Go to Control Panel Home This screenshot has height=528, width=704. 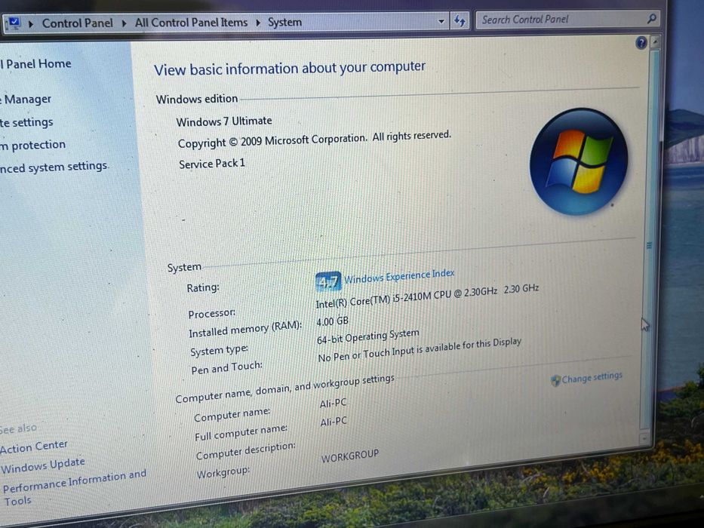pos(36,64)
